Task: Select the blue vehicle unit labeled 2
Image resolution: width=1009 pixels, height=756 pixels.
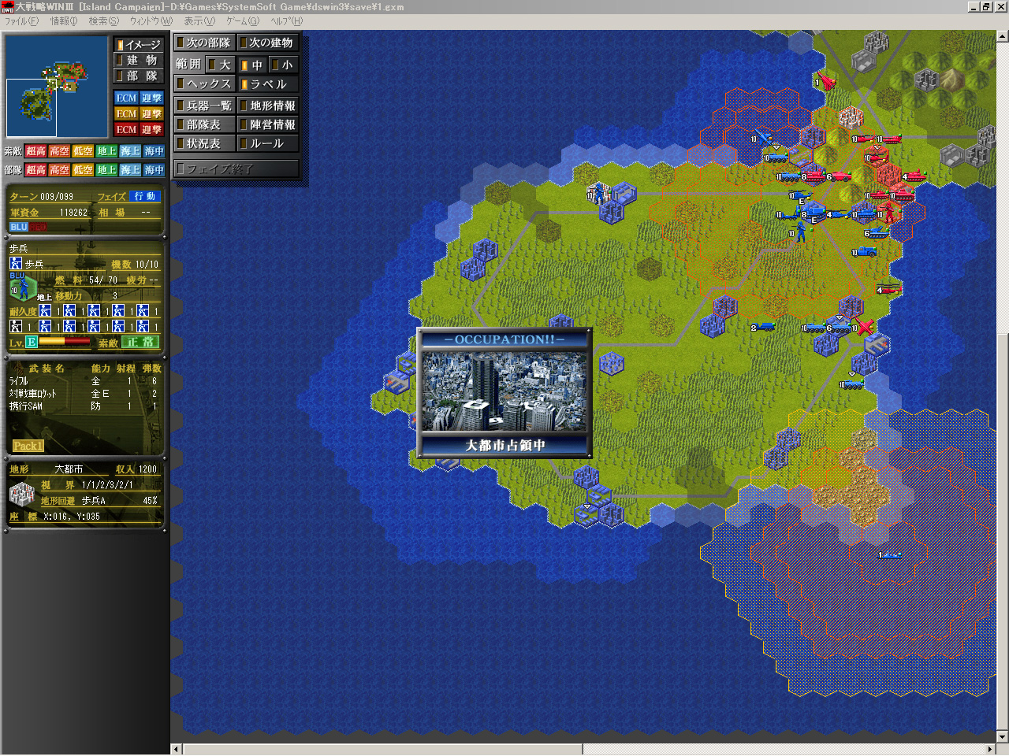Action: click(x=763, y=327)
